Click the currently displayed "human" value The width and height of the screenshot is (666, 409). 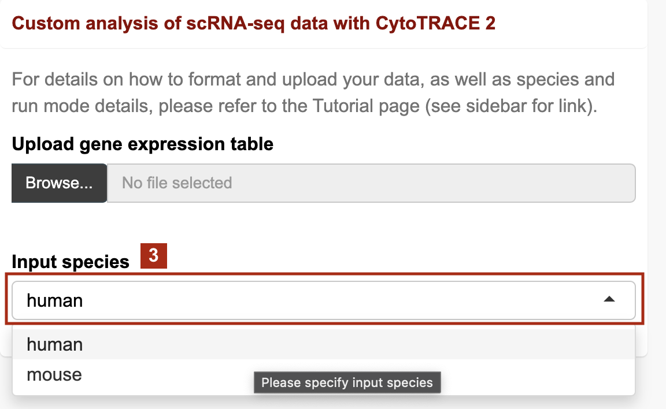pos(55,300)
